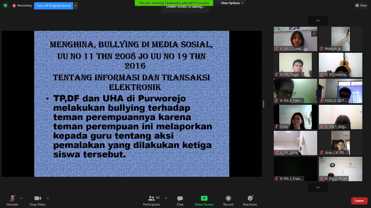Select the Jose / XI IPS video thumbnail
The image size is (371, 208).
point(340,143)
